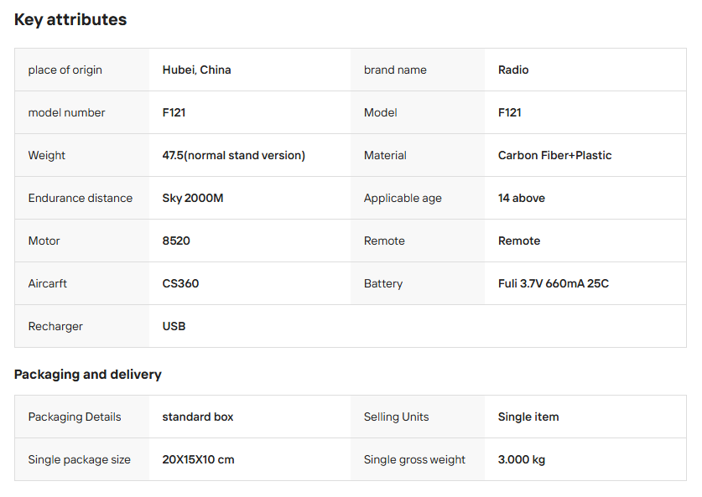Select the standard box packaging value

(198, 417)
